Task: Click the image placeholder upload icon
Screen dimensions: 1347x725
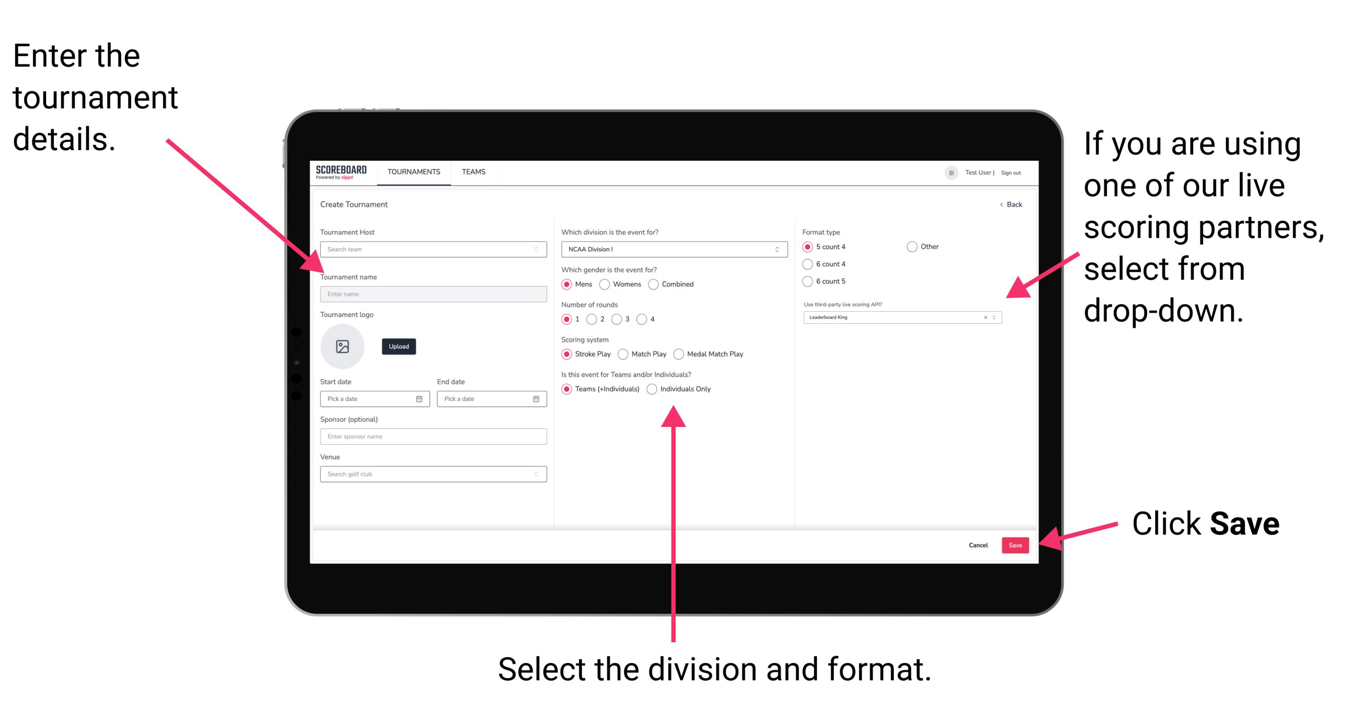Action: [x=344, y=346]
